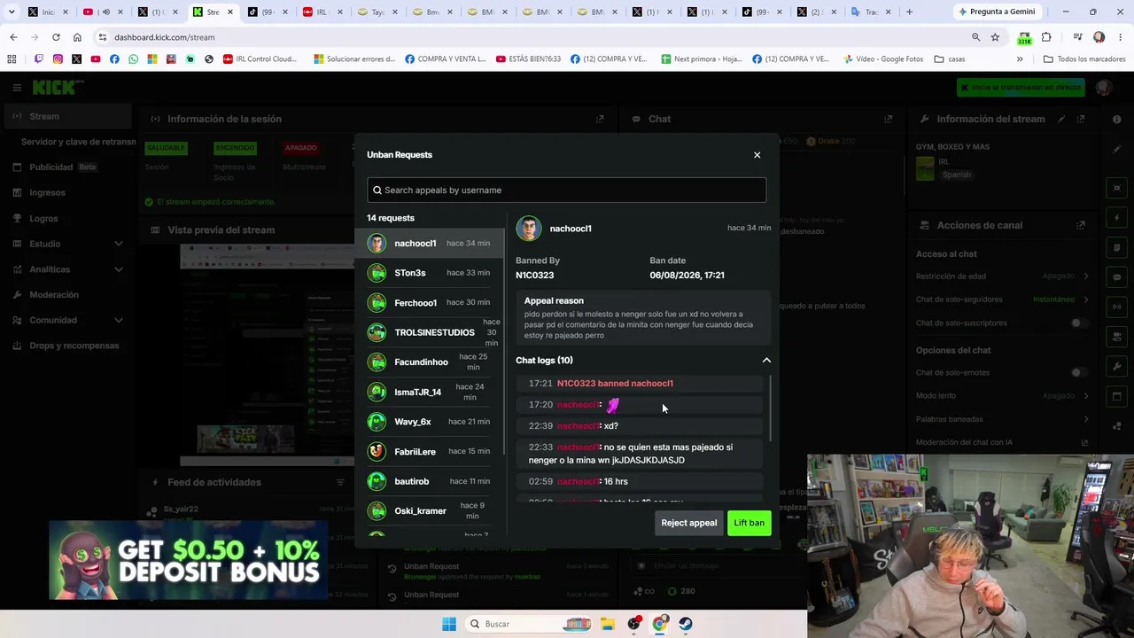Screen dimensions: 1134x638
Task: Click Lift ban button
Action: pyautogui.click(x=749, y=523)
